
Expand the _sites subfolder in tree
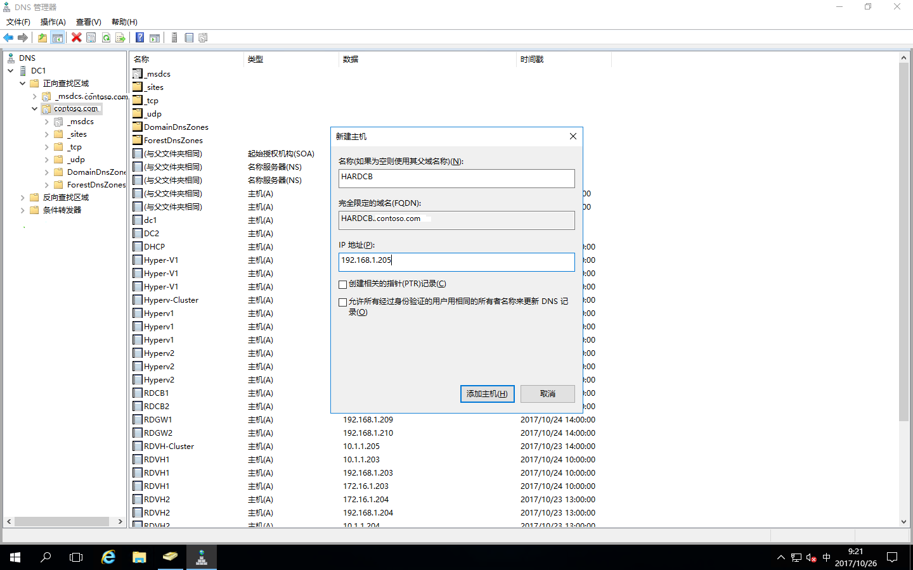point(46,134)
